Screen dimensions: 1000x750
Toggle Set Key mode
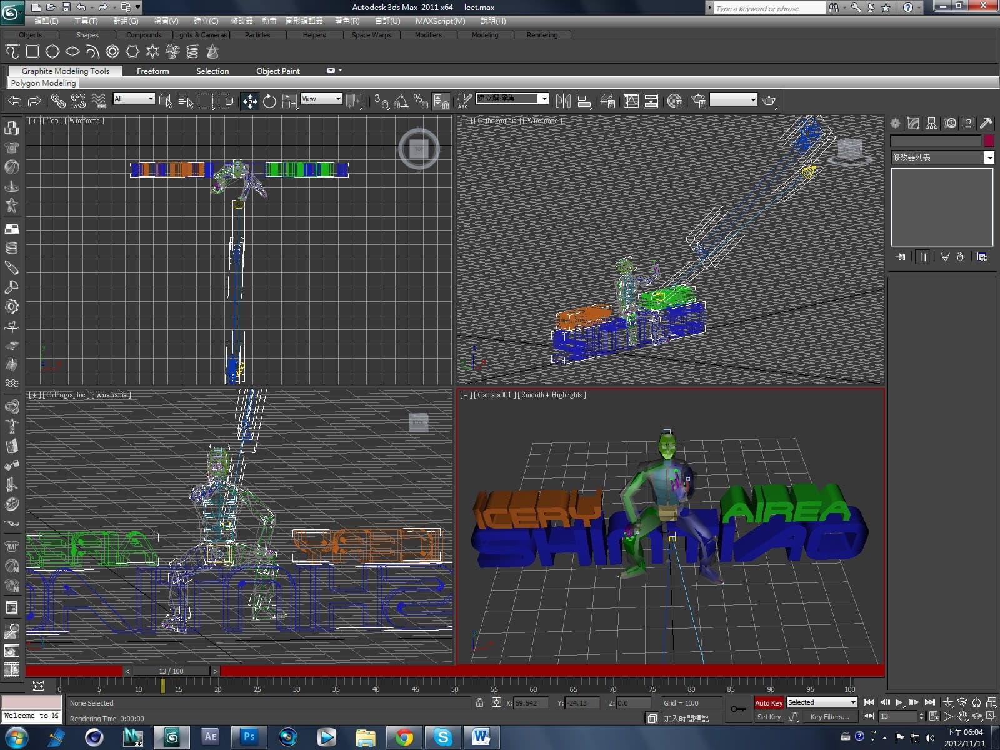click(768, 717)
